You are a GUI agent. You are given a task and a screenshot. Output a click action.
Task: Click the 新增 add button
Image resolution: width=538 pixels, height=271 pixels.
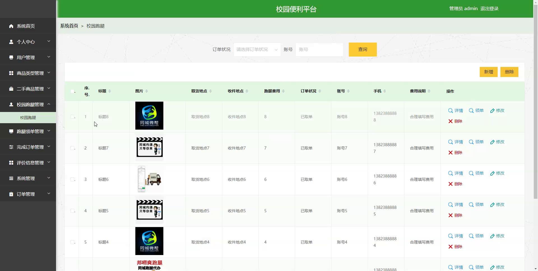tap(488, 72)
